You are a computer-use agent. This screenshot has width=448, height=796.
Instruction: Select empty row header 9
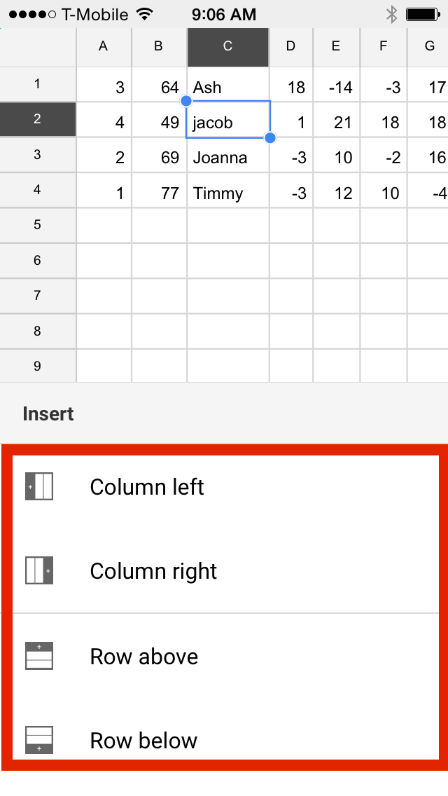click(37, 365)
